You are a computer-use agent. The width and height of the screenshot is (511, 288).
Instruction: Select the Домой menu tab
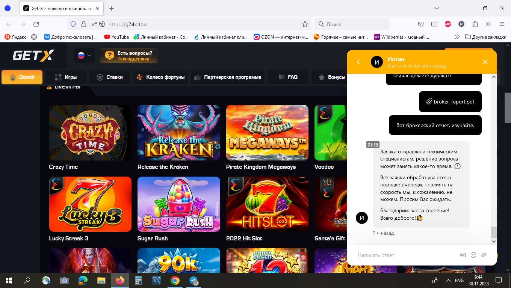click(22, 77)
